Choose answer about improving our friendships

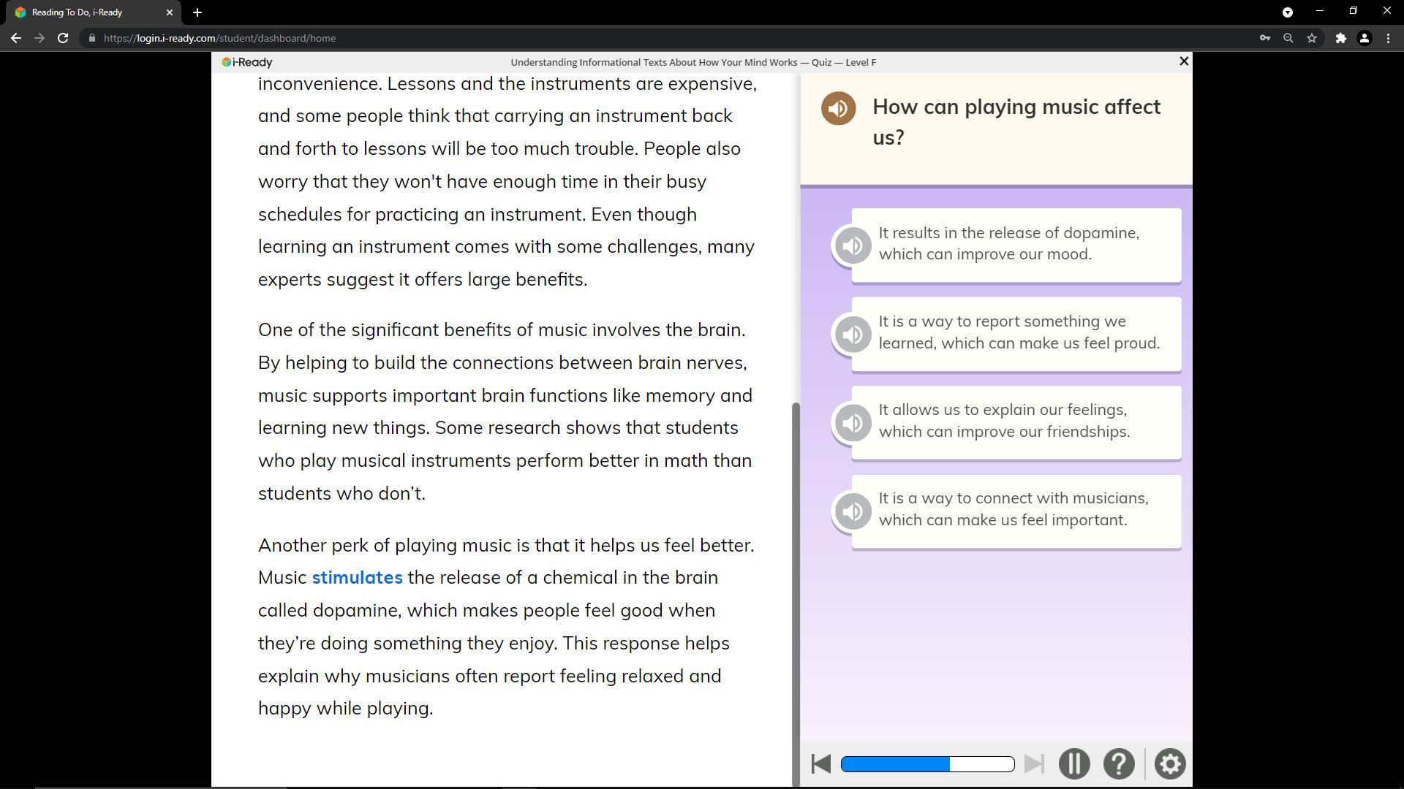(x=1016, y=422)
